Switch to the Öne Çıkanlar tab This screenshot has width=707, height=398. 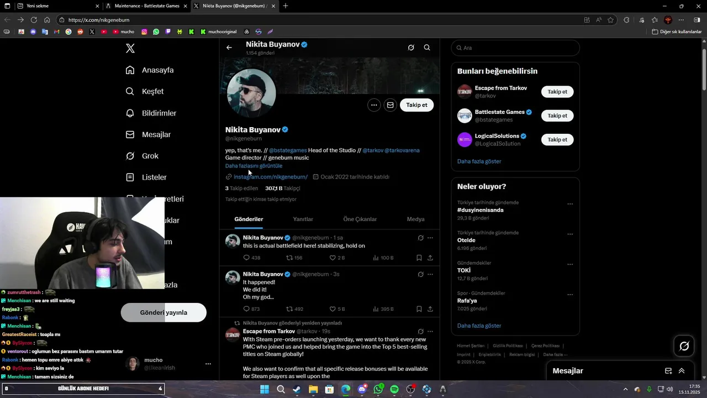360,219
